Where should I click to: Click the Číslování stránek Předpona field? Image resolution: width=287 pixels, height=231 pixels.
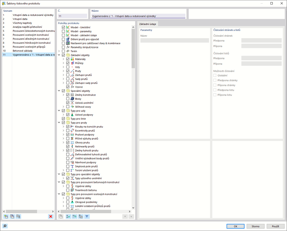[261, 40]
